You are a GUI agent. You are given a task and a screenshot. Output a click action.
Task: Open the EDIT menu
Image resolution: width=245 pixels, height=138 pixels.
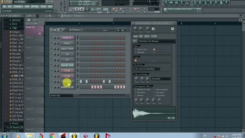click(x=10, y=7)
